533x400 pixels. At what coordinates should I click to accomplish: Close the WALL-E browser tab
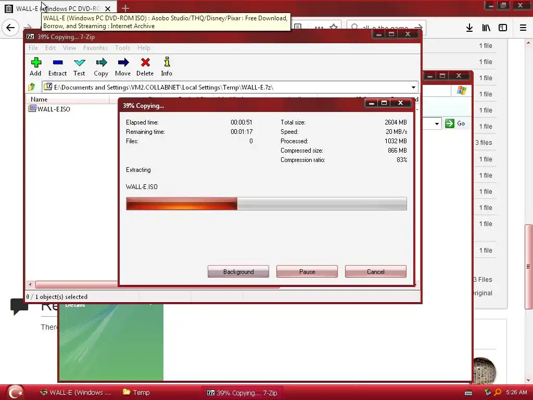pyautogui.click(x=107, y=8)
